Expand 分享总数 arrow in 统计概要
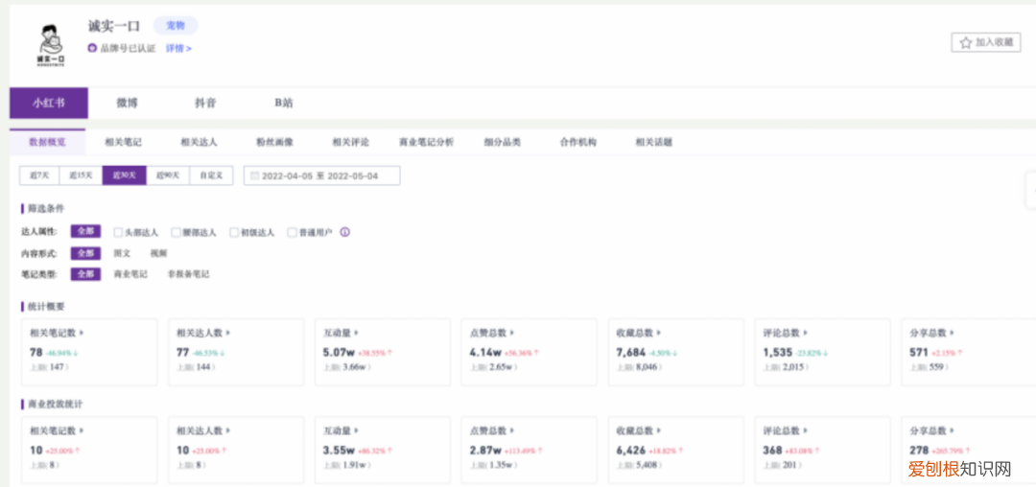The width and height of the screenshot is (1036, 487). coord(953,334)
